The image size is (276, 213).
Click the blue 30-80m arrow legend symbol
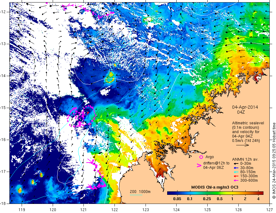pos(236,168)
